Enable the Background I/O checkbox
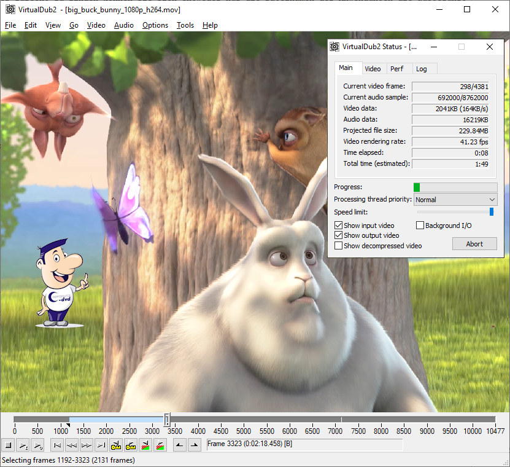This screenshot has width=510, height=467. pos(420,226)
